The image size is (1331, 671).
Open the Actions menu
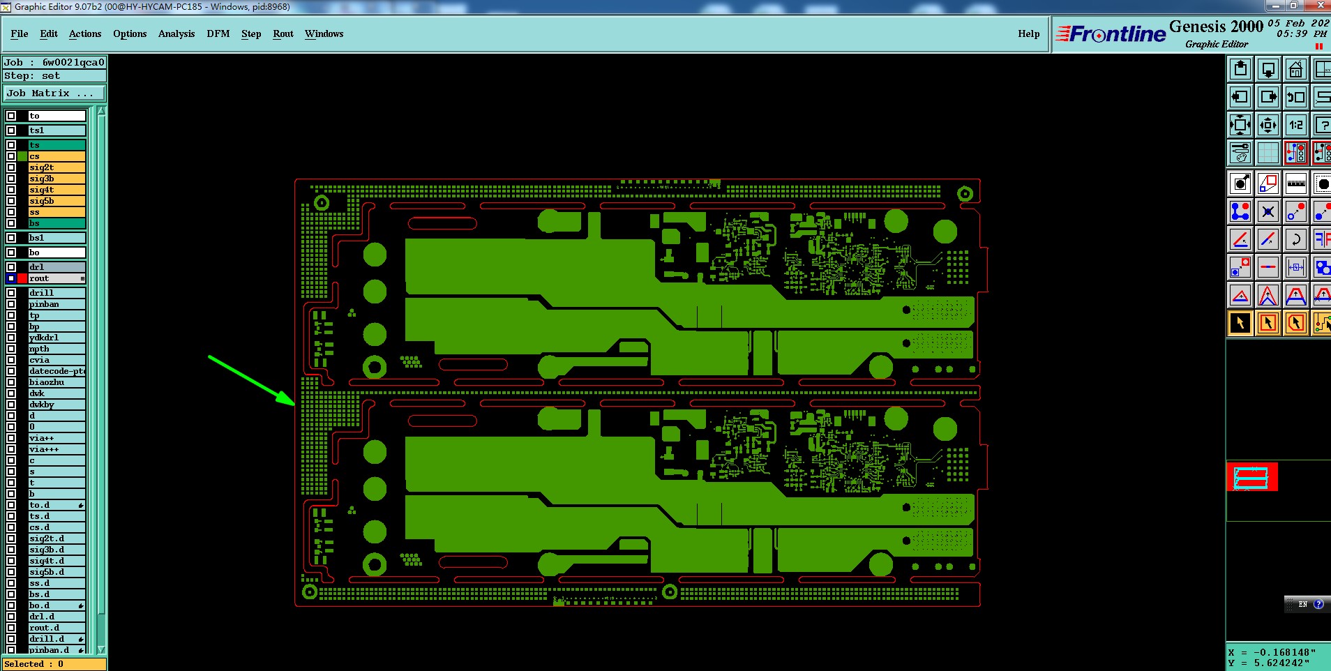pyautogui.click(x=85, y=33)
